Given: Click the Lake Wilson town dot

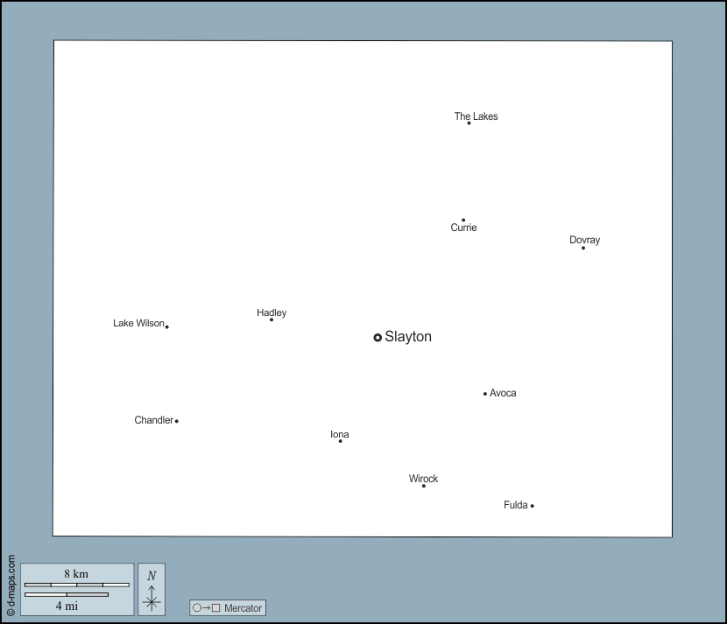Looking at the screenshot, I should (x=167, y=326).
